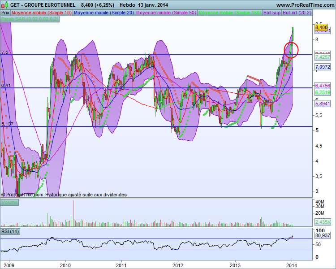Click the 40M volume axis label
Image resolution: width=336 pixels, height=269 pixels.
coord(320,202)
